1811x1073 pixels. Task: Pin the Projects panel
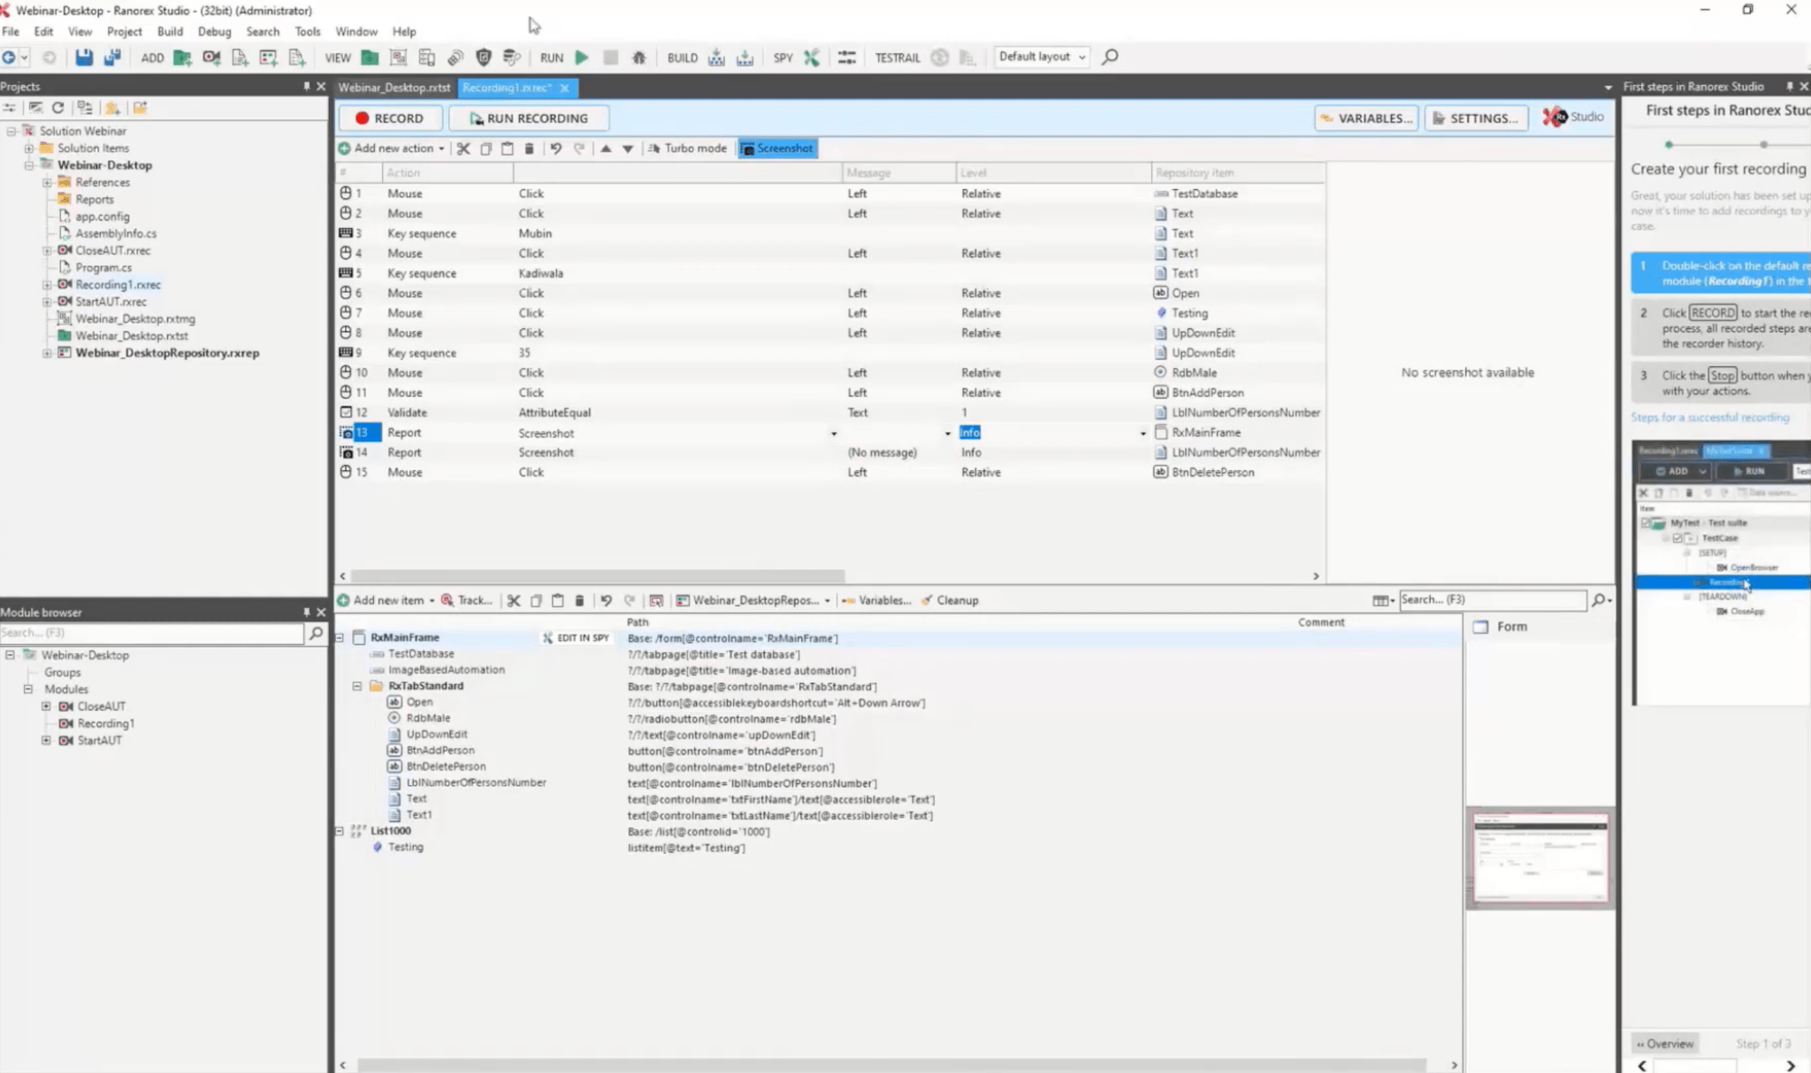306,87
